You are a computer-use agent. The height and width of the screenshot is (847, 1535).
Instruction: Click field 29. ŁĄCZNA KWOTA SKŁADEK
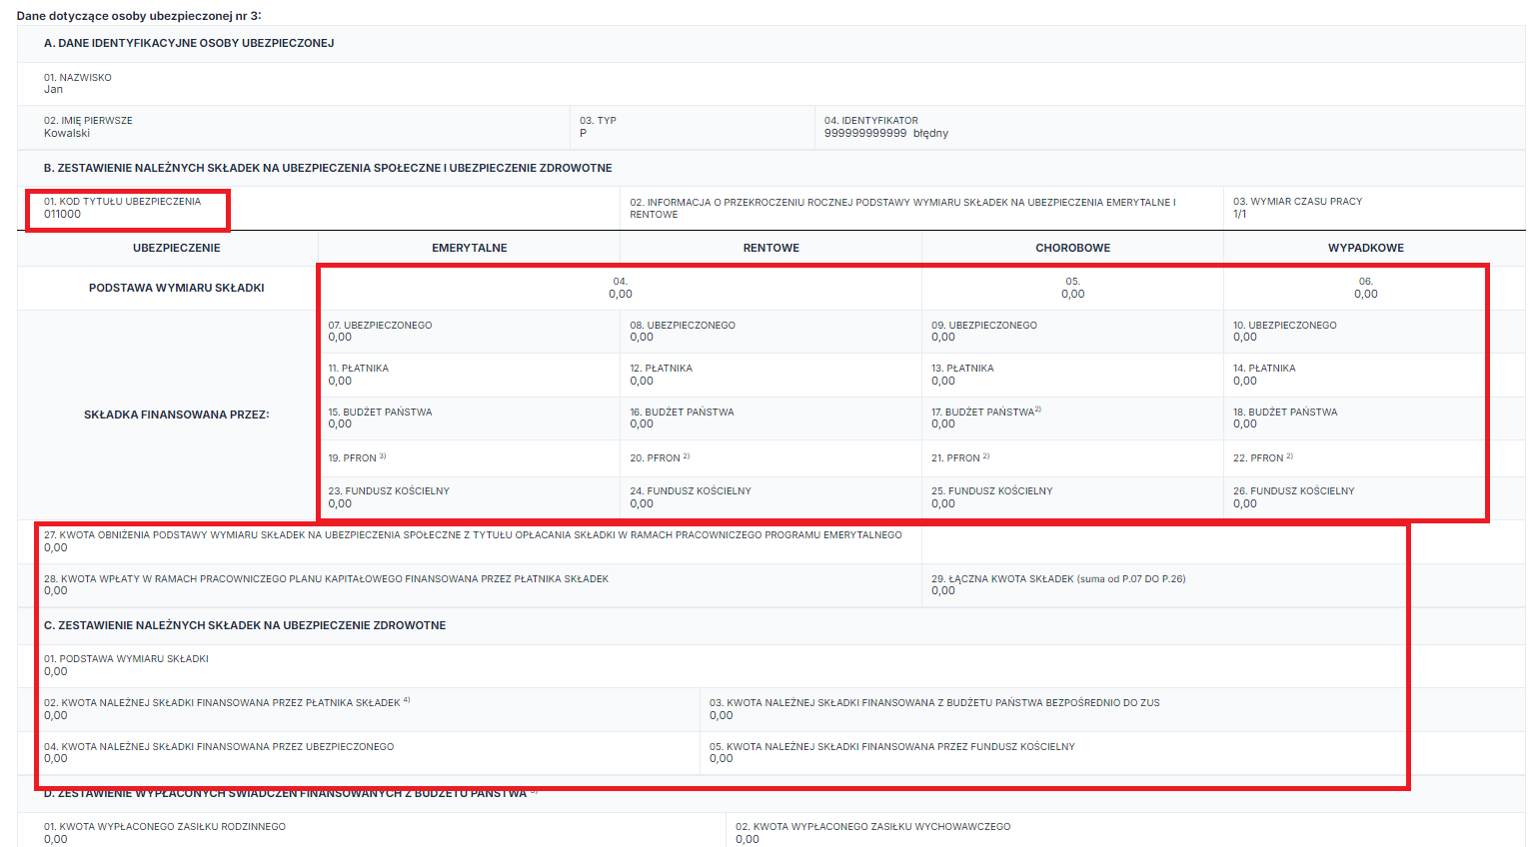click(x=1223, y=584)
